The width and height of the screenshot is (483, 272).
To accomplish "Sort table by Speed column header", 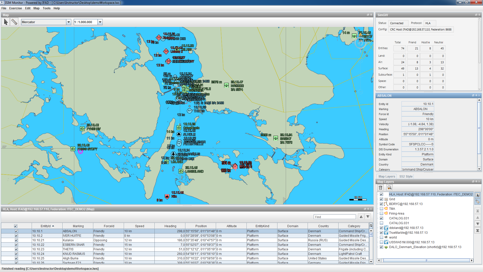I will pyautogui.click(x=139, y=226).
